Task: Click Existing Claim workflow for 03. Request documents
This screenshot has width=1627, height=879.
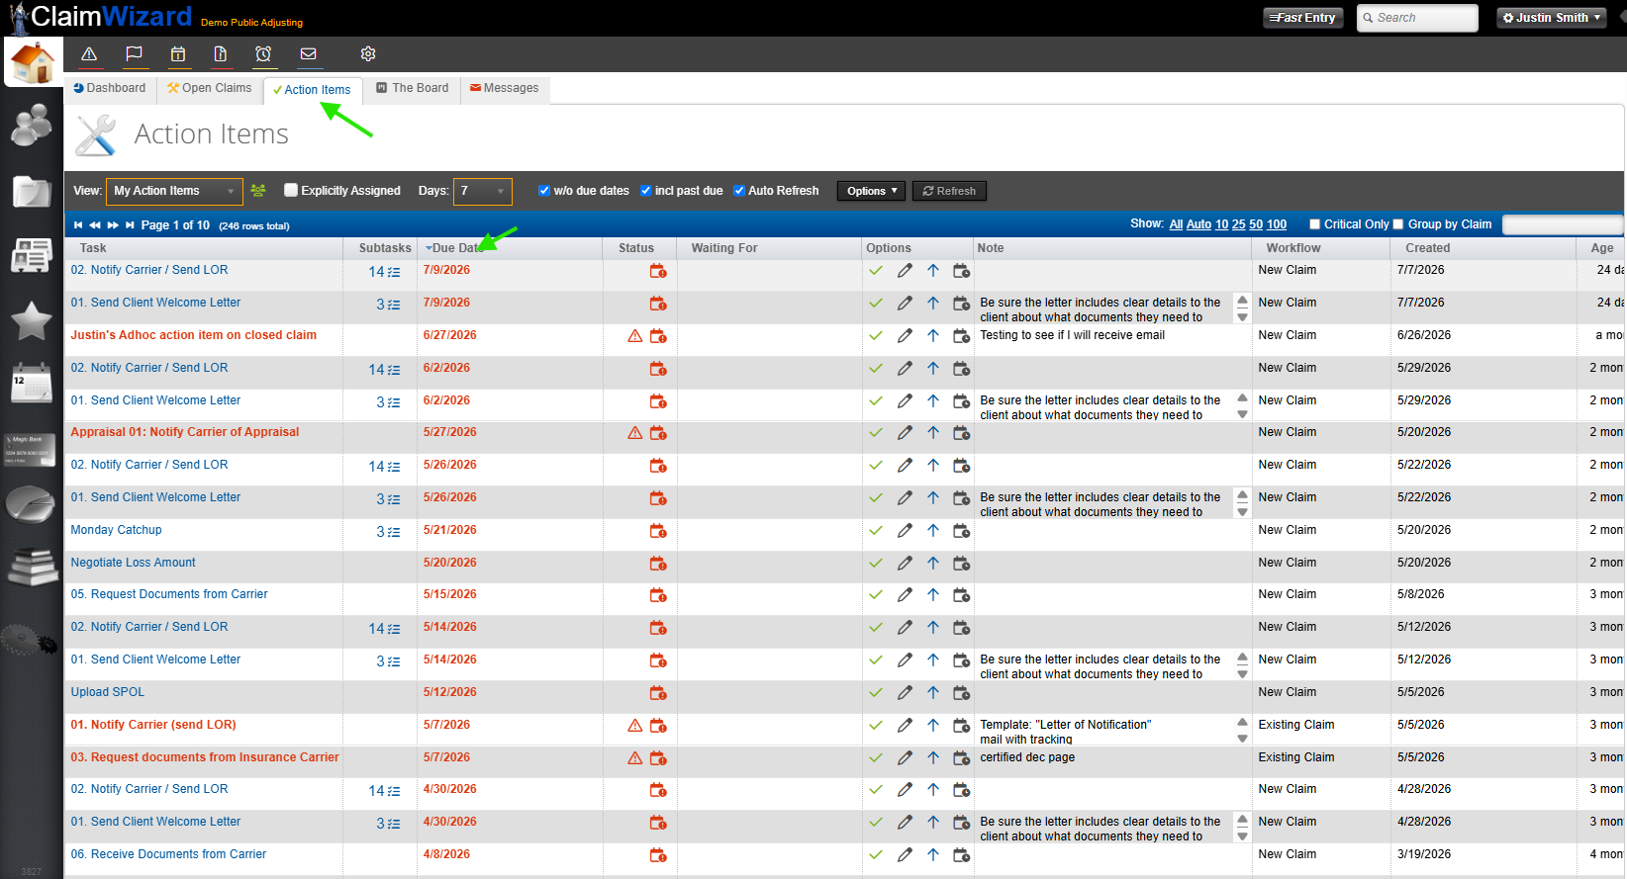Action: (x=1295, y=757)
